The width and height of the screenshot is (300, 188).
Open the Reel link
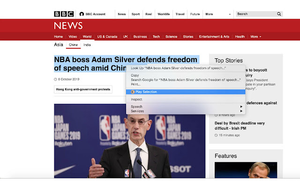(149, 14)
